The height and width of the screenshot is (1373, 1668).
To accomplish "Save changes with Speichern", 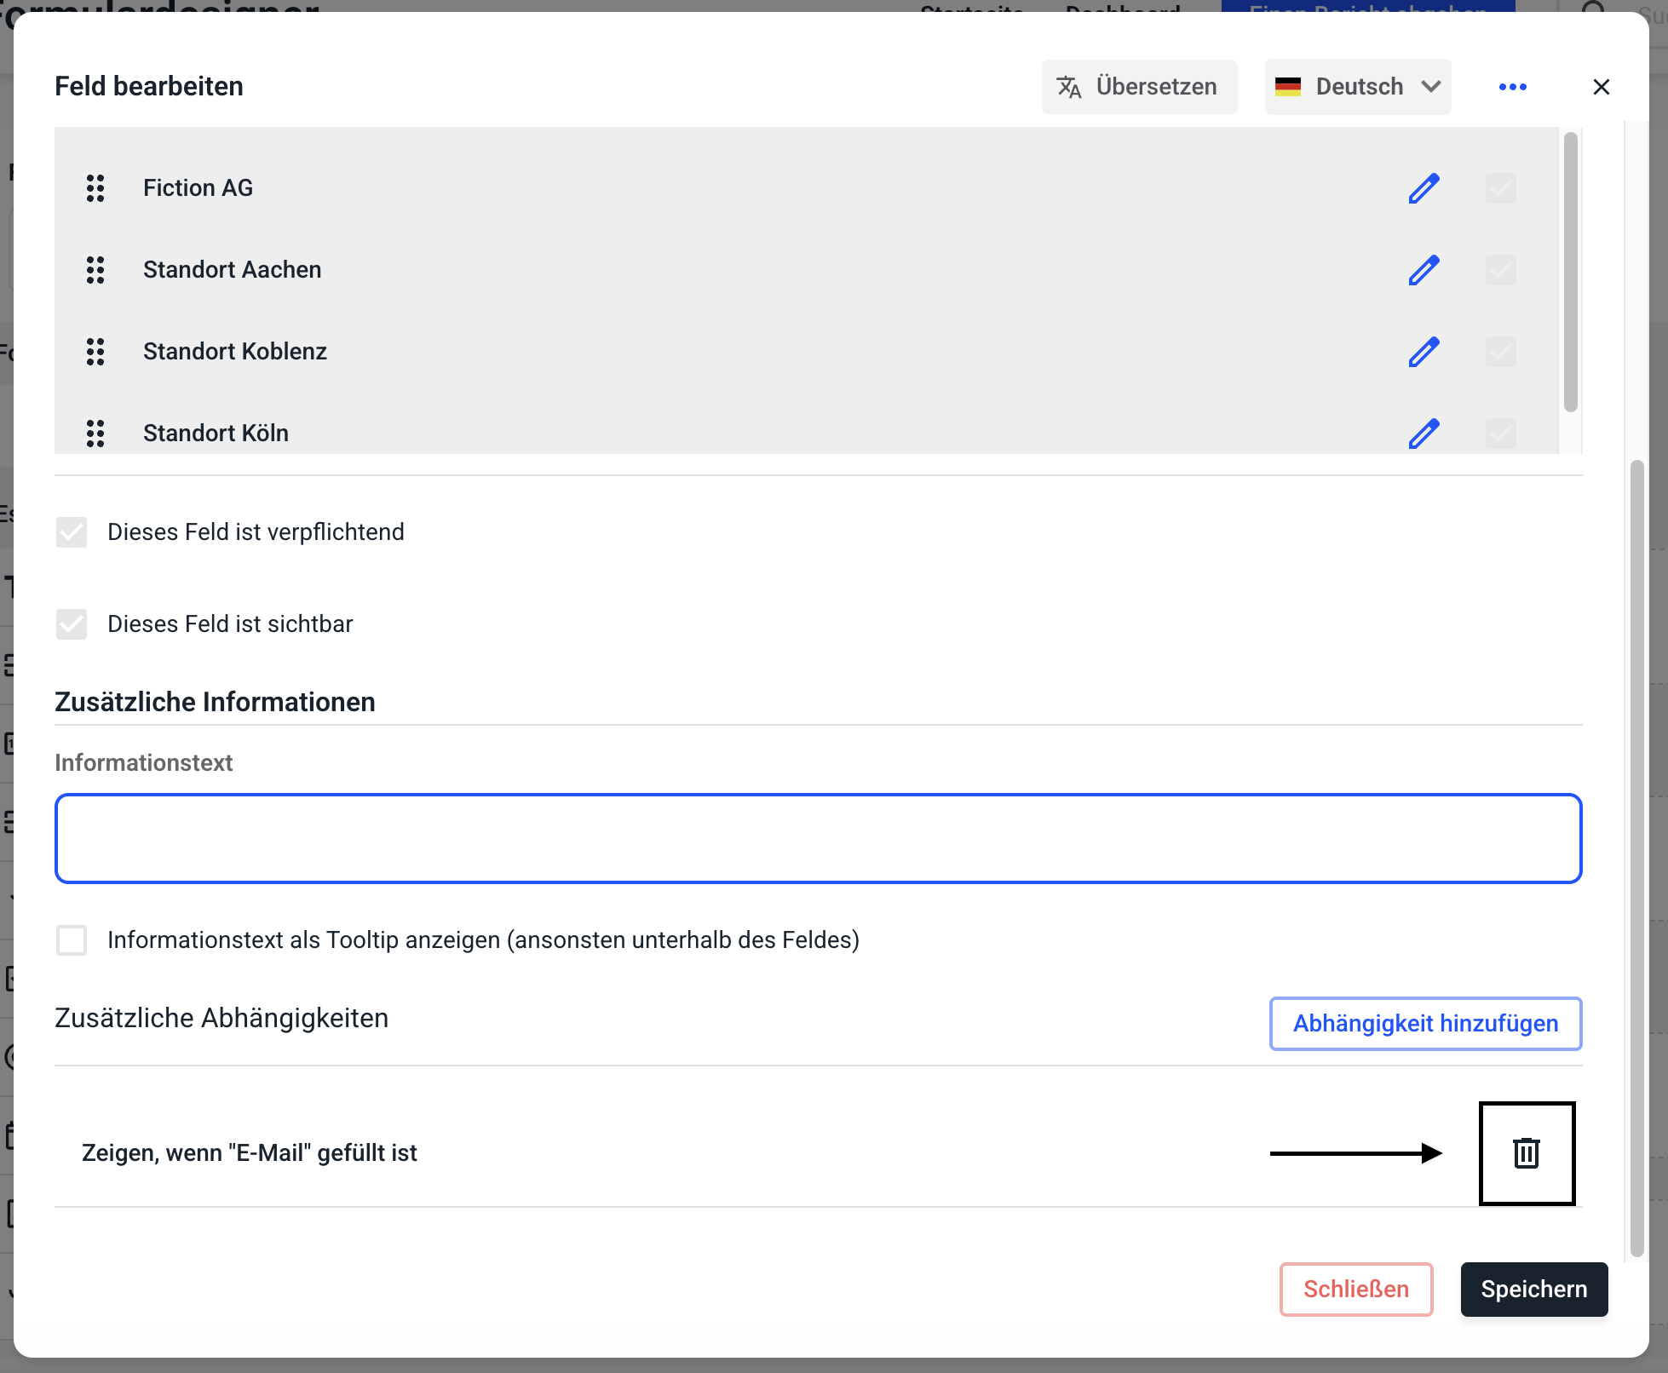I will point(1533,1290).
